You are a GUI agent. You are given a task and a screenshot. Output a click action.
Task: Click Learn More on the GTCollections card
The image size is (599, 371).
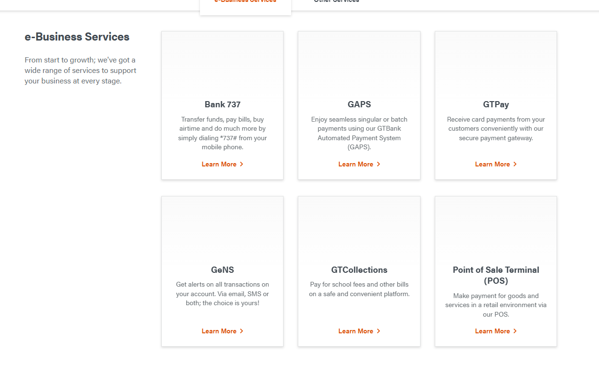click(x=356, y=331)
